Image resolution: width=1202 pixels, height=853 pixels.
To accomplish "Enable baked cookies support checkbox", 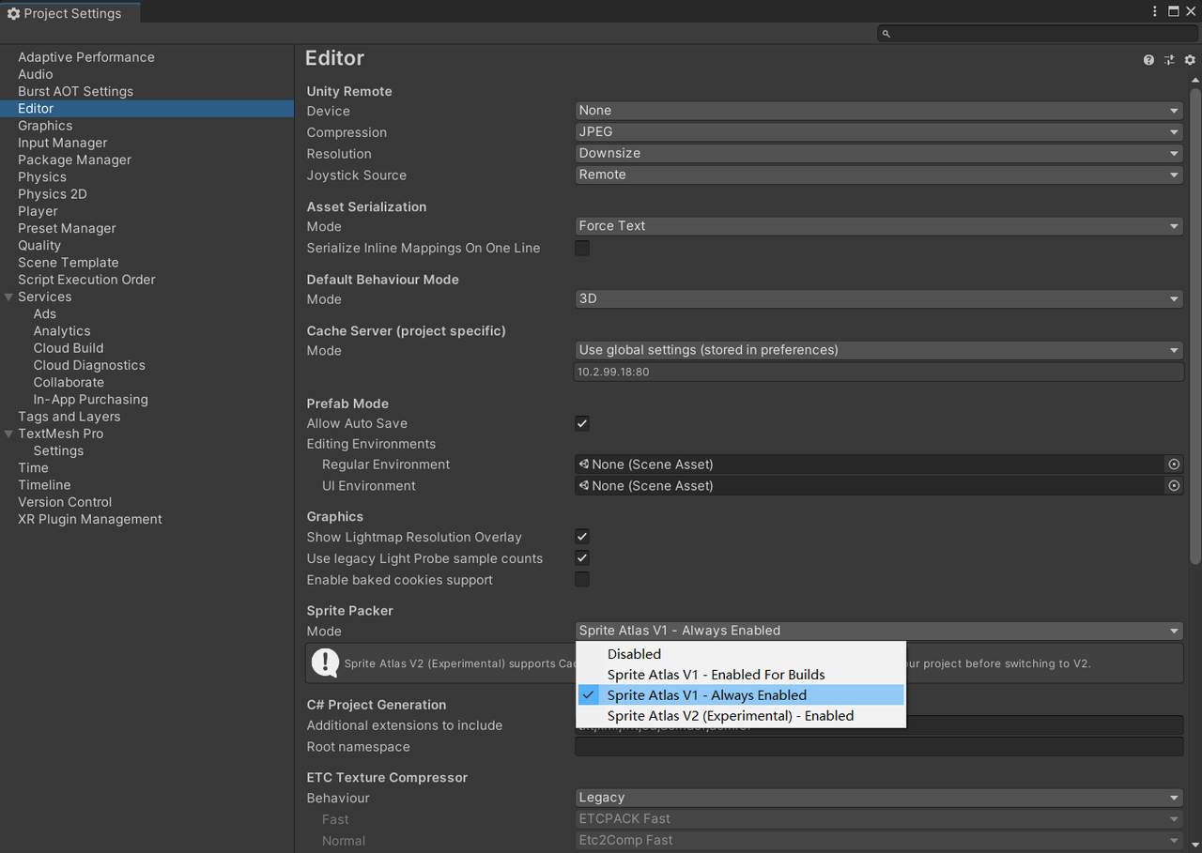I will coord(582,580).
